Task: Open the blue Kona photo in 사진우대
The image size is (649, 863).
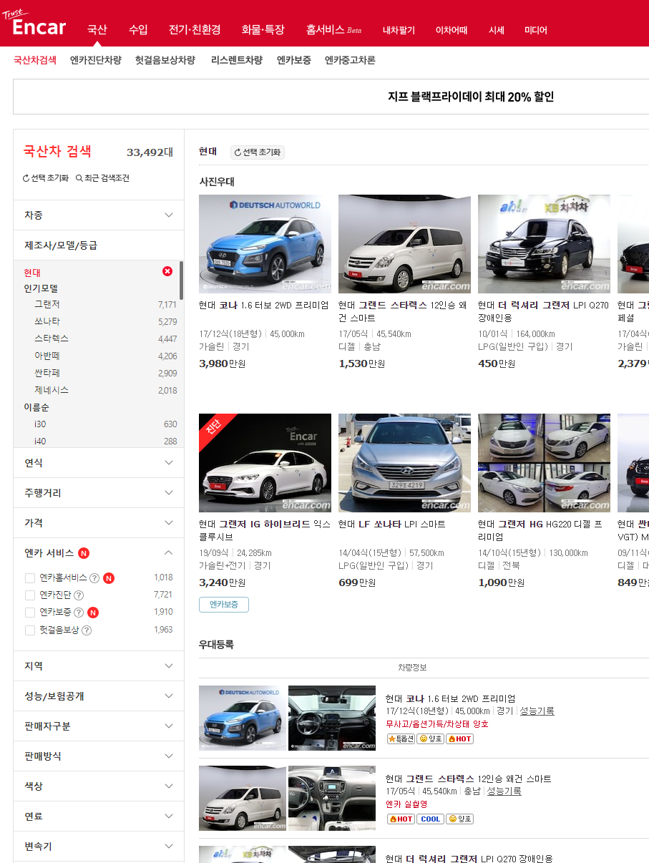Action: point(265,243)
